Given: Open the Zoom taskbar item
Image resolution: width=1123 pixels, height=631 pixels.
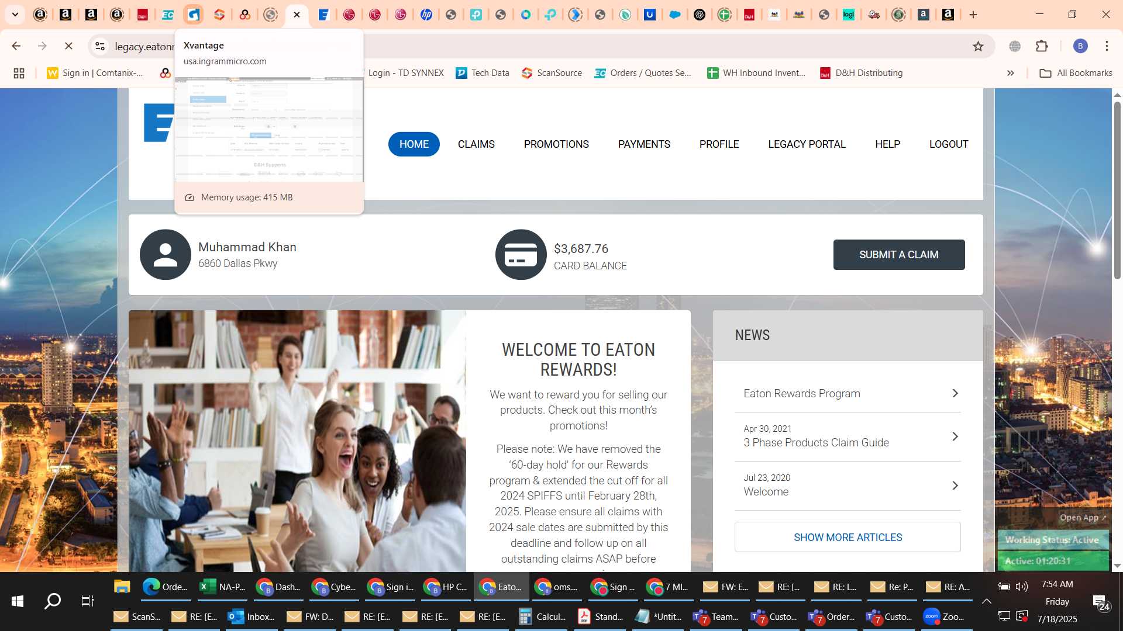Looking at the screenshot, I should click(x=943, y=616).
